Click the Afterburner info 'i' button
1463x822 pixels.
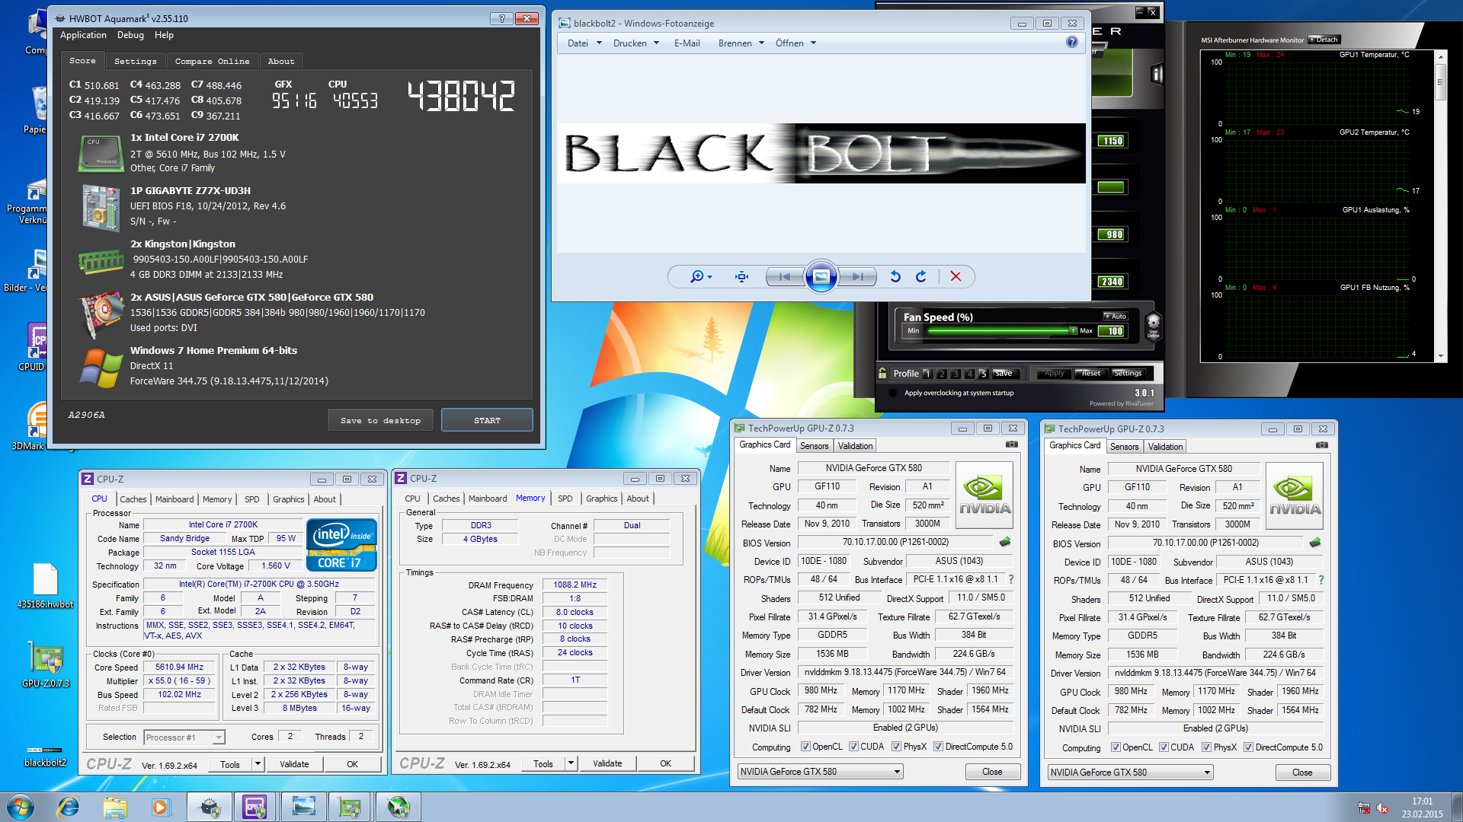(x=1157, y=74)
